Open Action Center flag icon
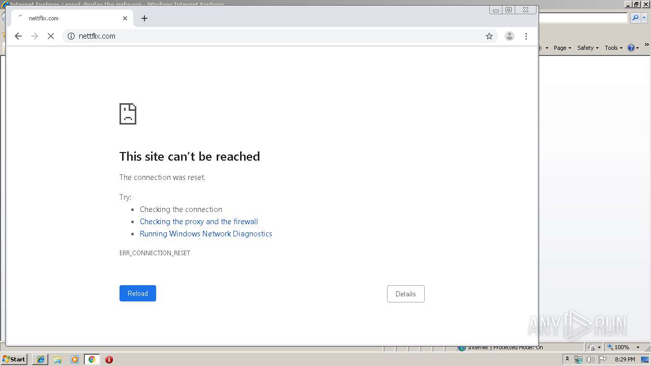This screenshot has width=651, height=366. coord(603,359)
